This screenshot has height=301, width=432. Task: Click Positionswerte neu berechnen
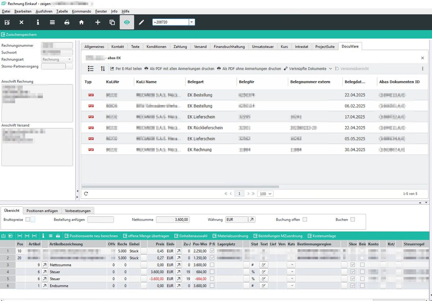point(91,236)
